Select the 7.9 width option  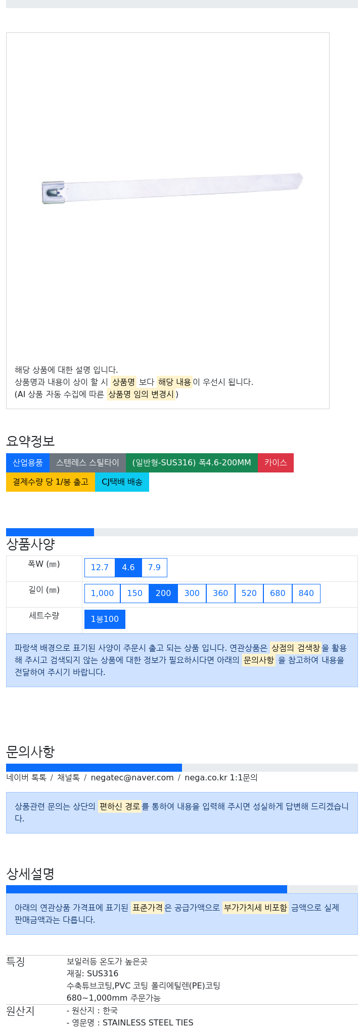pos(154,568)
